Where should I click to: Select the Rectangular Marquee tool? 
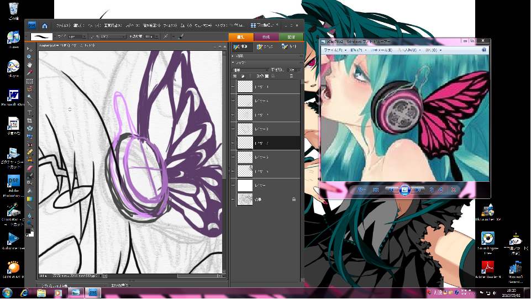[29, 81]
